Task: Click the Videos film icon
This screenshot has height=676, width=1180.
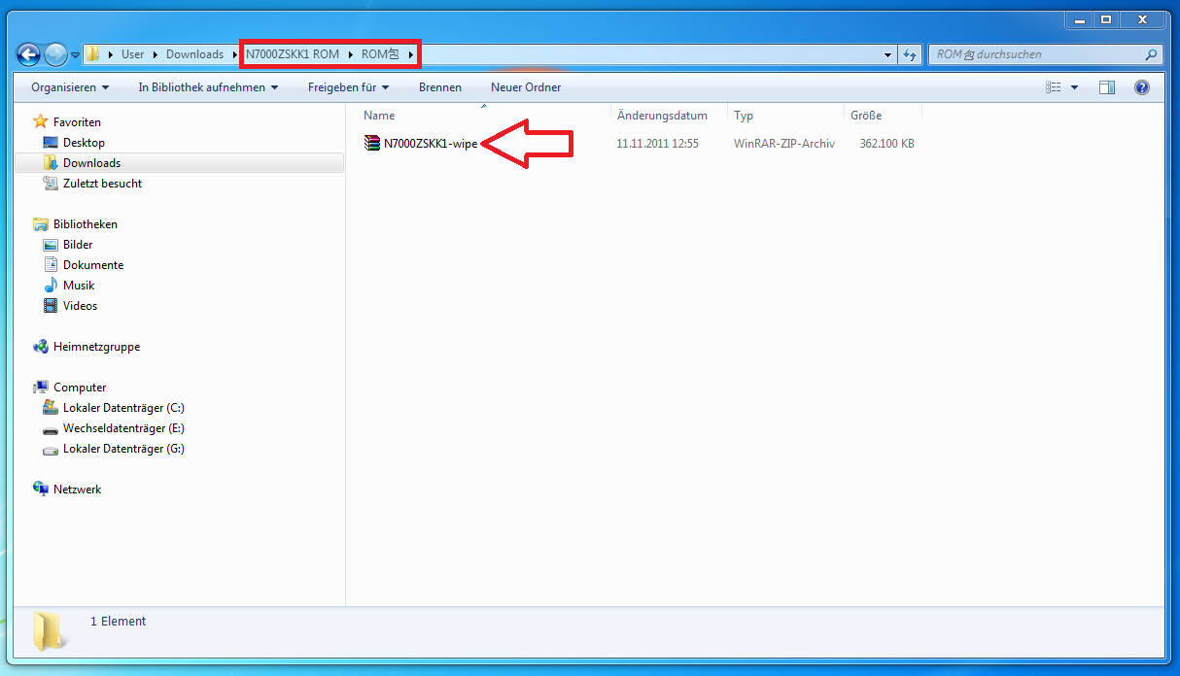Action: 51,306
